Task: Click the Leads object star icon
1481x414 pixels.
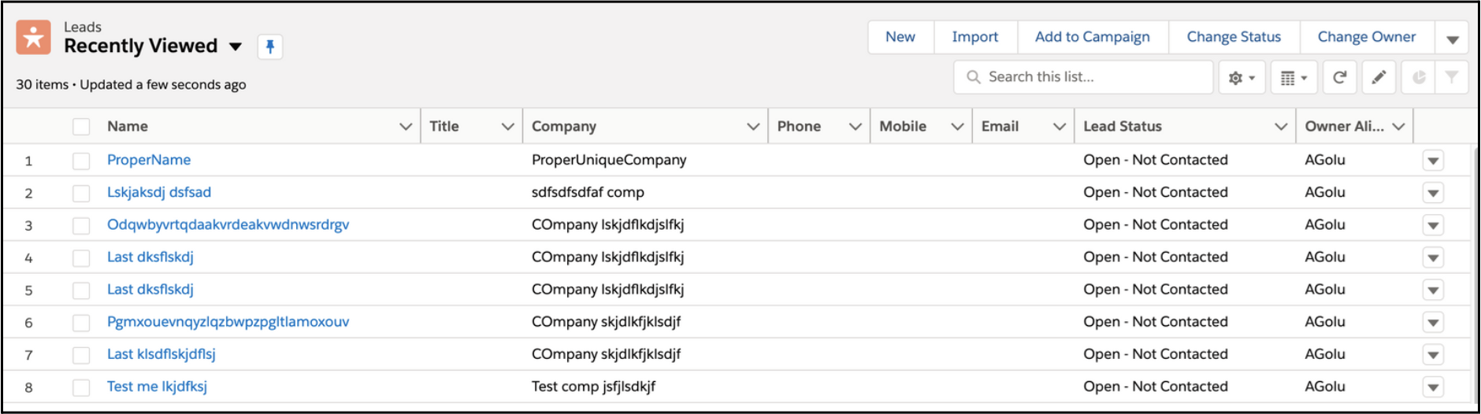Action: (x=33, y=38)
